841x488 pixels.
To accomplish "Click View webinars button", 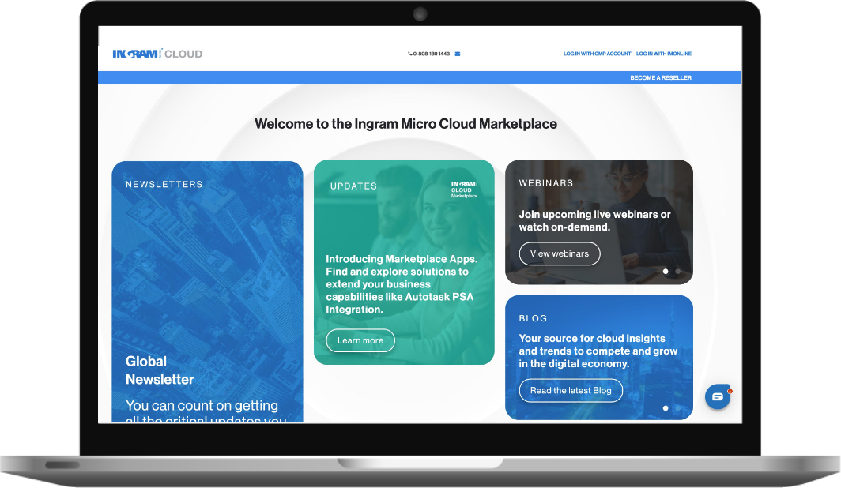I will pos(560,254).
